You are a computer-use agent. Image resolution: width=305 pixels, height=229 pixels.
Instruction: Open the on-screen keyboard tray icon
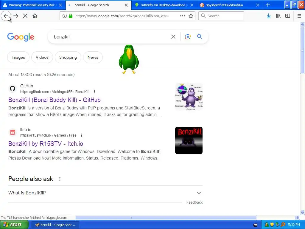pos(256,225)
